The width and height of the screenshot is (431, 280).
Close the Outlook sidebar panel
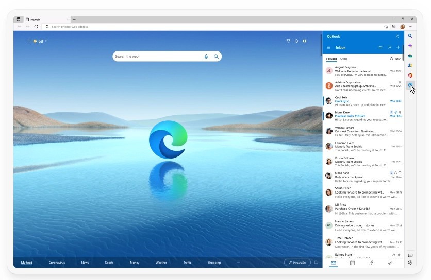[x=397, y=36]
